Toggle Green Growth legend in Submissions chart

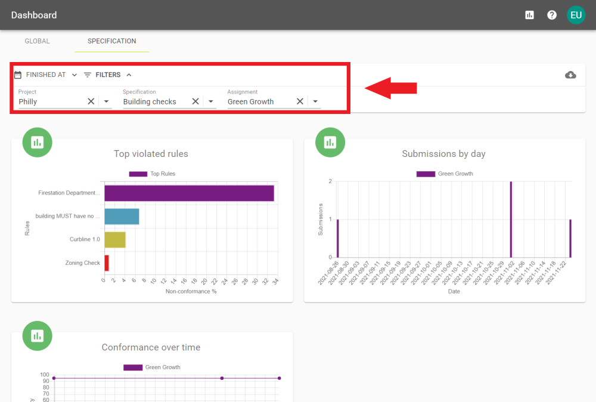(x=444, y=174)
